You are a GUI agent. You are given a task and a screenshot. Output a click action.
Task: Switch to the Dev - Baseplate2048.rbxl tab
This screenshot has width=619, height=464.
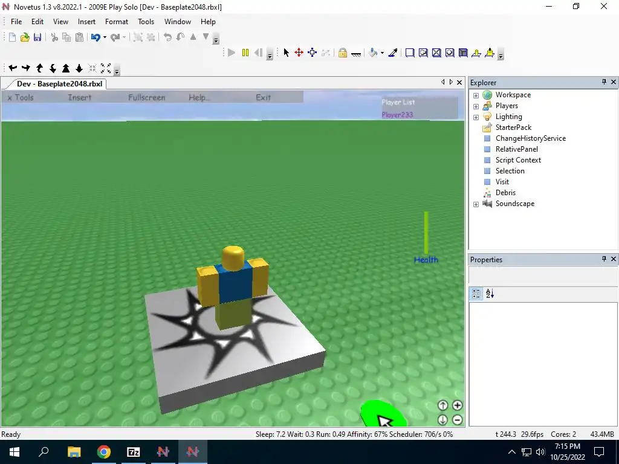[59, 83]
